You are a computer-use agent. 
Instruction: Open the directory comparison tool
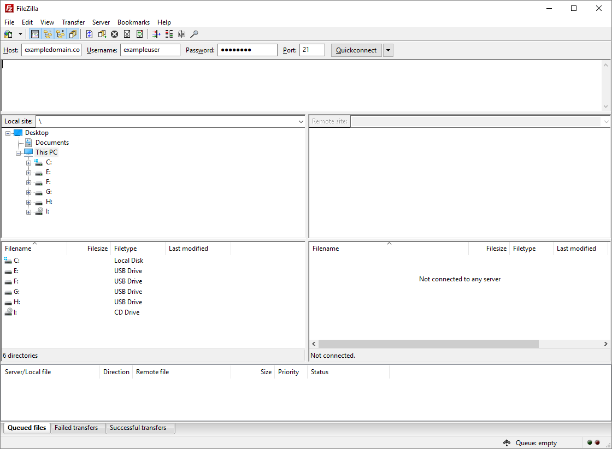169,34
